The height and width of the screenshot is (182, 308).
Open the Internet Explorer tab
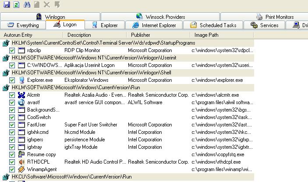click(x=154, y=25)
